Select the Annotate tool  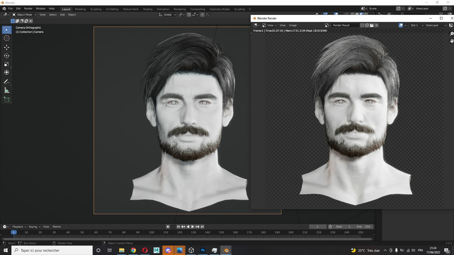pos(7,82)
